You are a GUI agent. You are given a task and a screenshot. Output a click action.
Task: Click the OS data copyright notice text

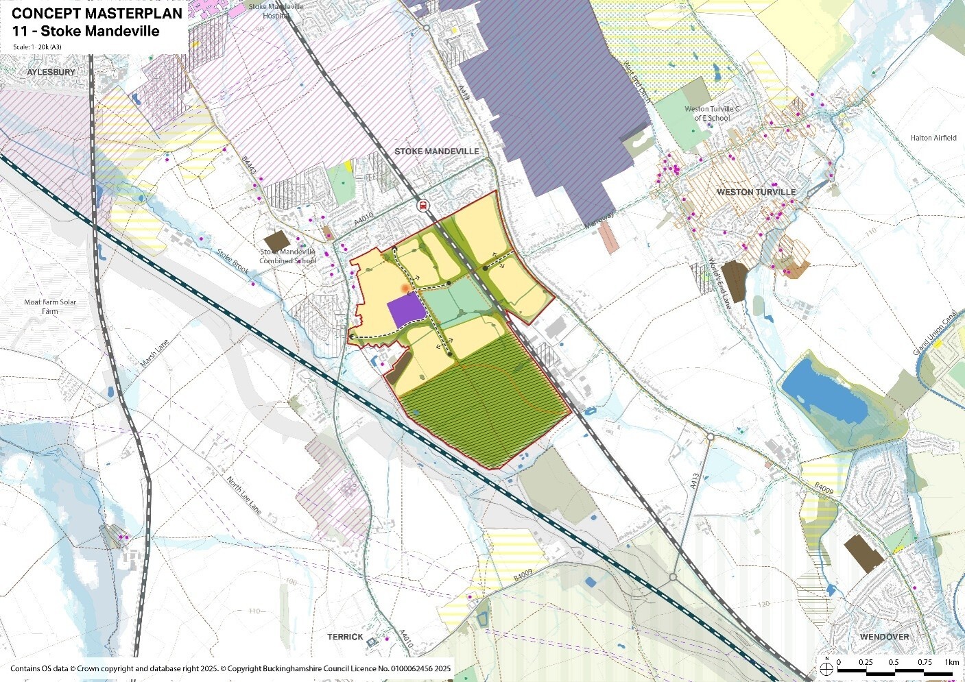click(x=230, y=668)
